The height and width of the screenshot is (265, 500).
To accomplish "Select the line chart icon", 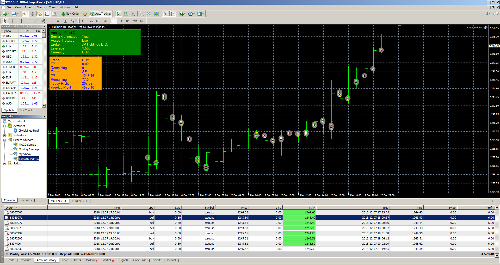I will pyautogui.click(x=133, y=14).
